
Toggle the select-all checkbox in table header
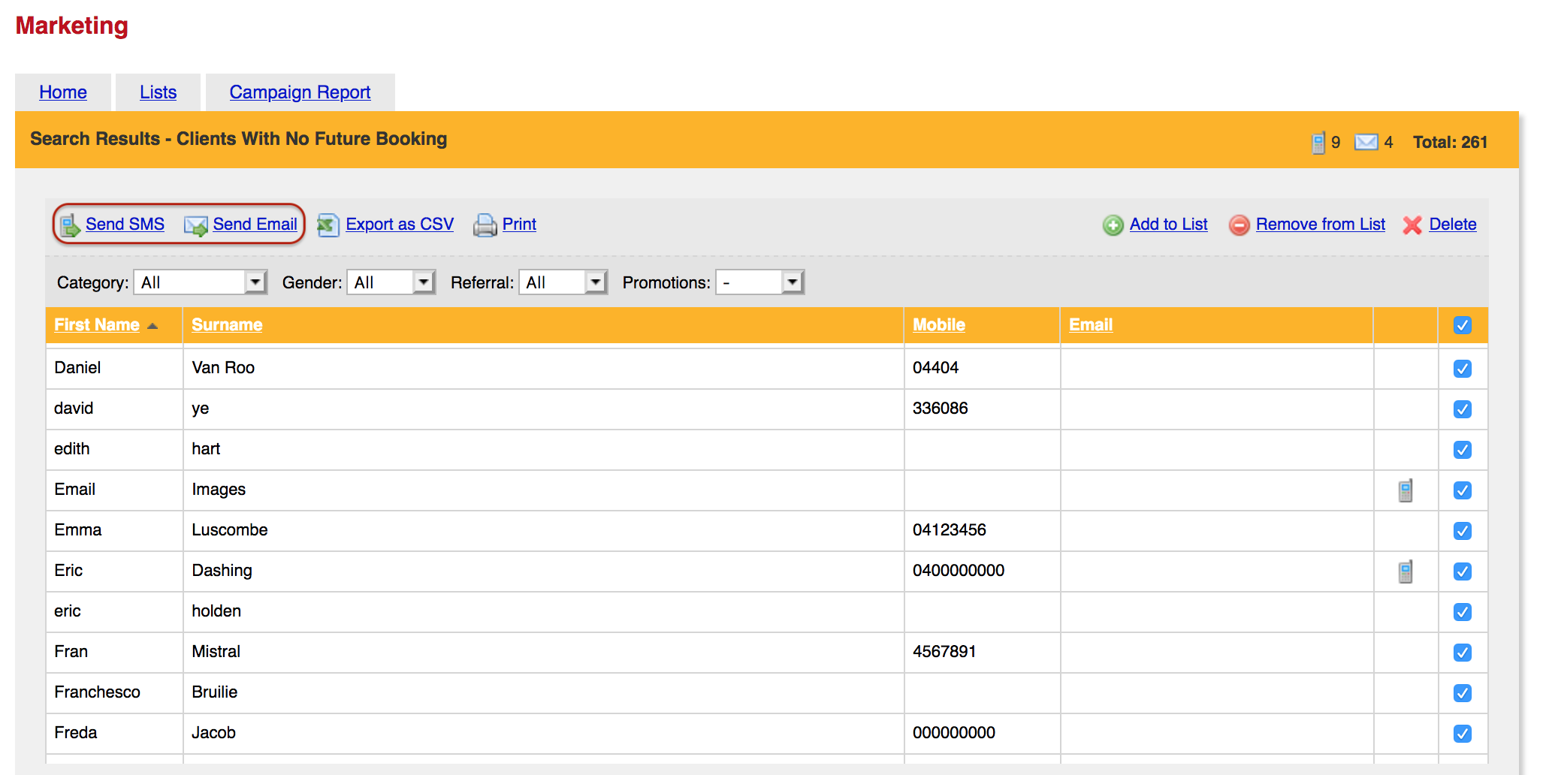pos(1463,325)
